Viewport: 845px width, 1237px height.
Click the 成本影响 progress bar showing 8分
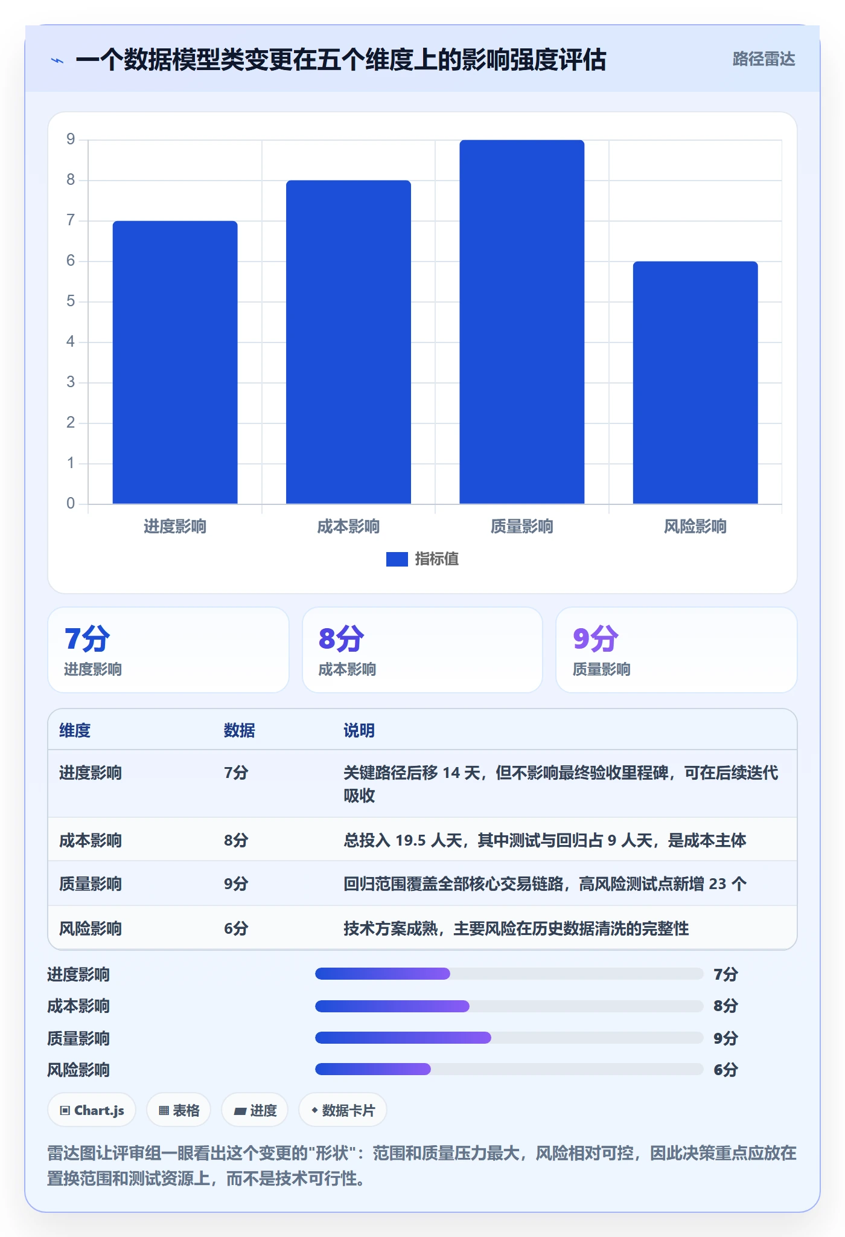509,1006
